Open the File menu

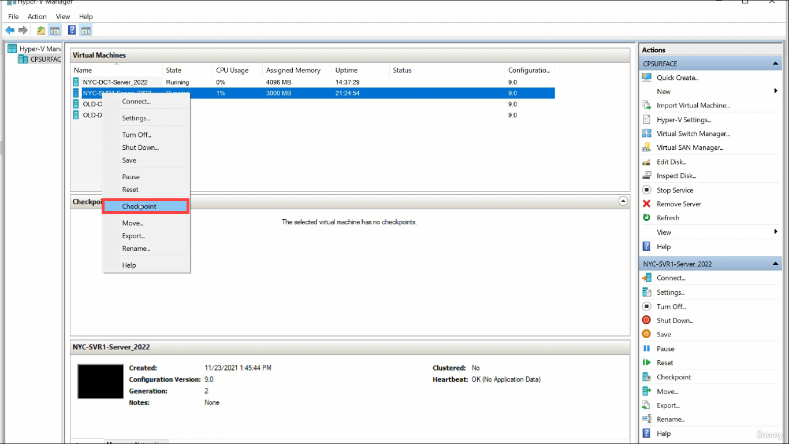pyautogui.click(x=13, y=17)
